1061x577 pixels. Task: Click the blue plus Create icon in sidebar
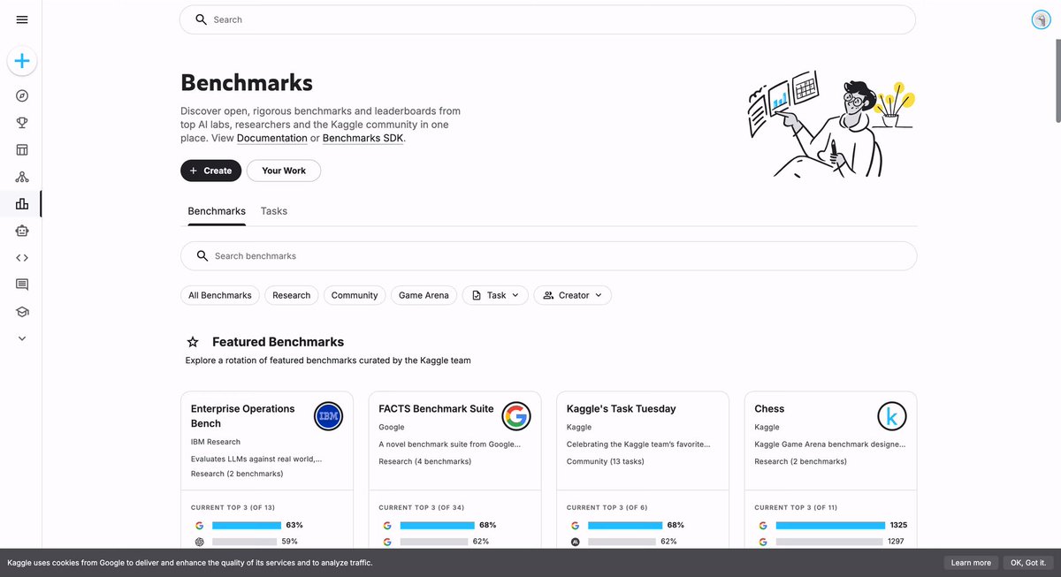(22, 62)
